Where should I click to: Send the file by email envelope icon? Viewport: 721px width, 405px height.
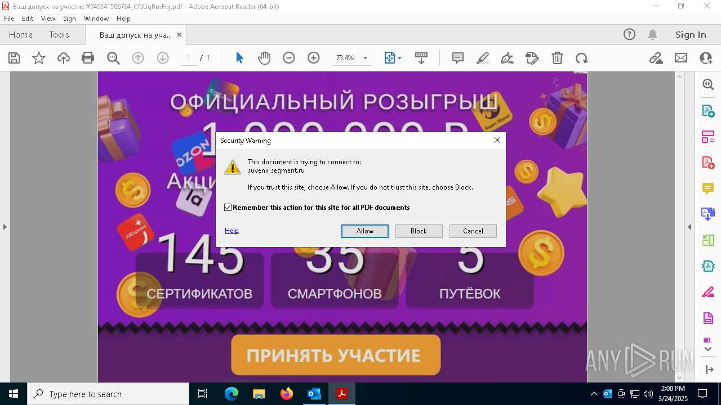click(x=681, y=58)
